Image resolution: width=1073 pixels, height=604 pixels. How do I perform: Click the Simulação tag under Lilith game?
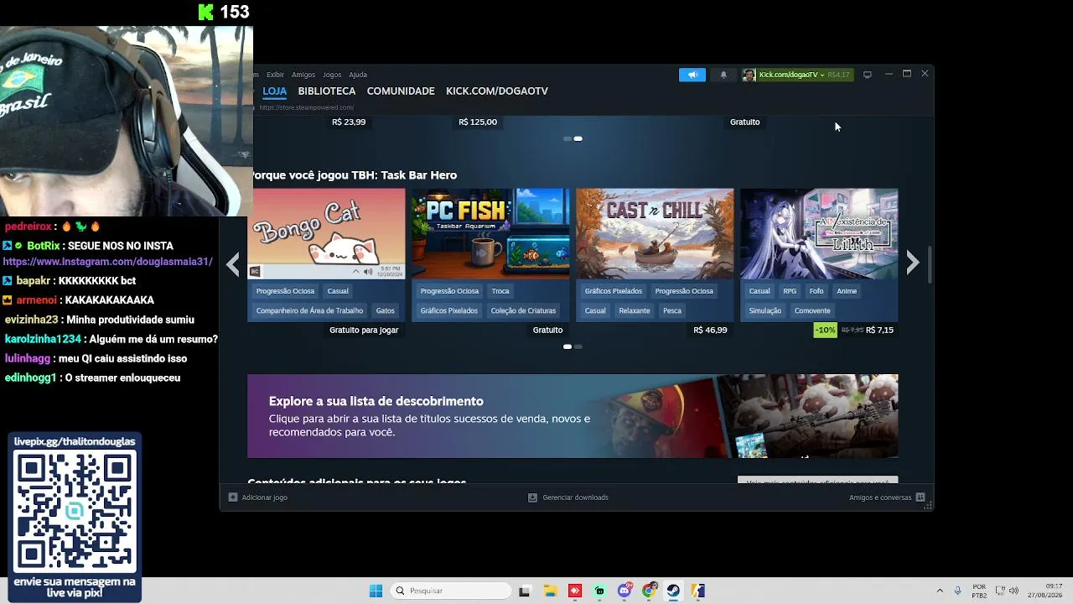tap(765, 310)
